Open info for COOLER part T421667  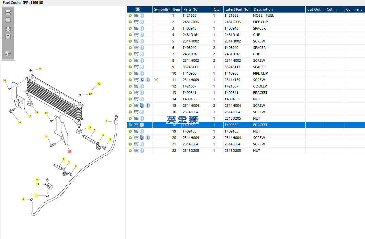pyautogui.click(x=142, y=86)
